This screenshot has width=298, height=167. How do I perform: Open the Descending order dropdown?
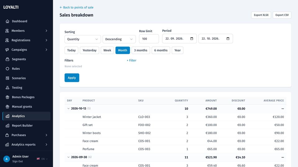click(x=119, y=39)
